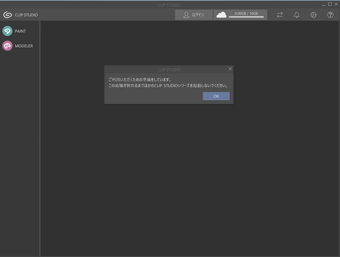This screenshot has height=257, width=340.
Task: Click the PAINT label in sidebar
Action: click(x=20, y=31)
